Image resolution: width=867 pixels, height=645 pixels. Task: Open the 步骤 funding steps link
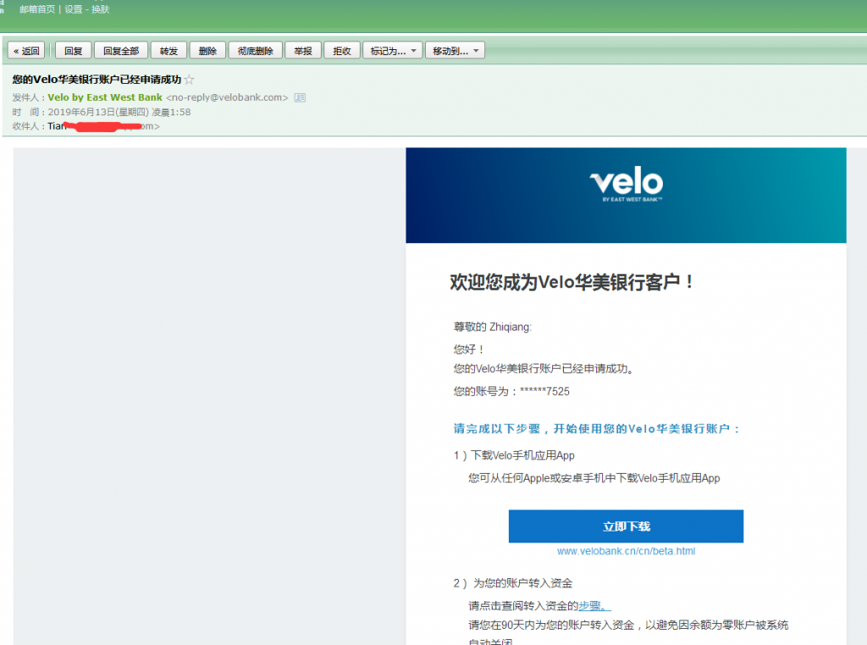[x=594, y=606]
